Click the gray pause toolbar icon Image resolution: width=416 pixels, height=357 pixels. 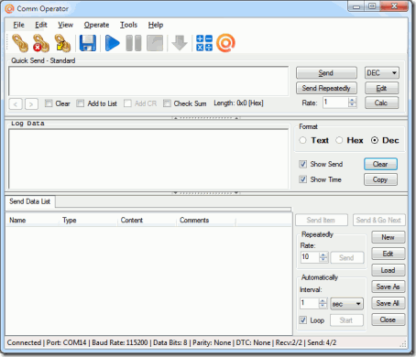pos(134,43)
